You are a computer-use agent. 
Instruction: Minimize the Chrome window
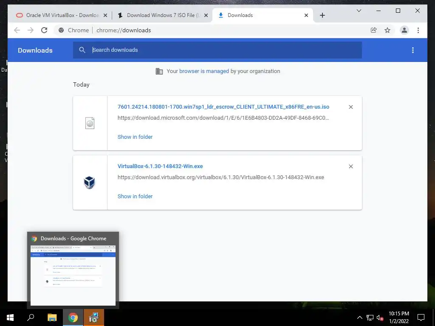(379, 11)
